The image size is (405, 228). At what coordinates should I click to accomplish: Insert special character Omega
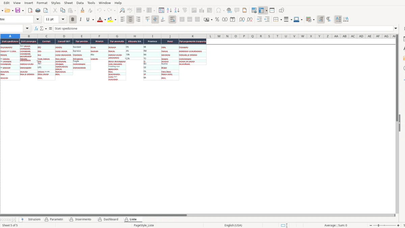click(219, 10)
